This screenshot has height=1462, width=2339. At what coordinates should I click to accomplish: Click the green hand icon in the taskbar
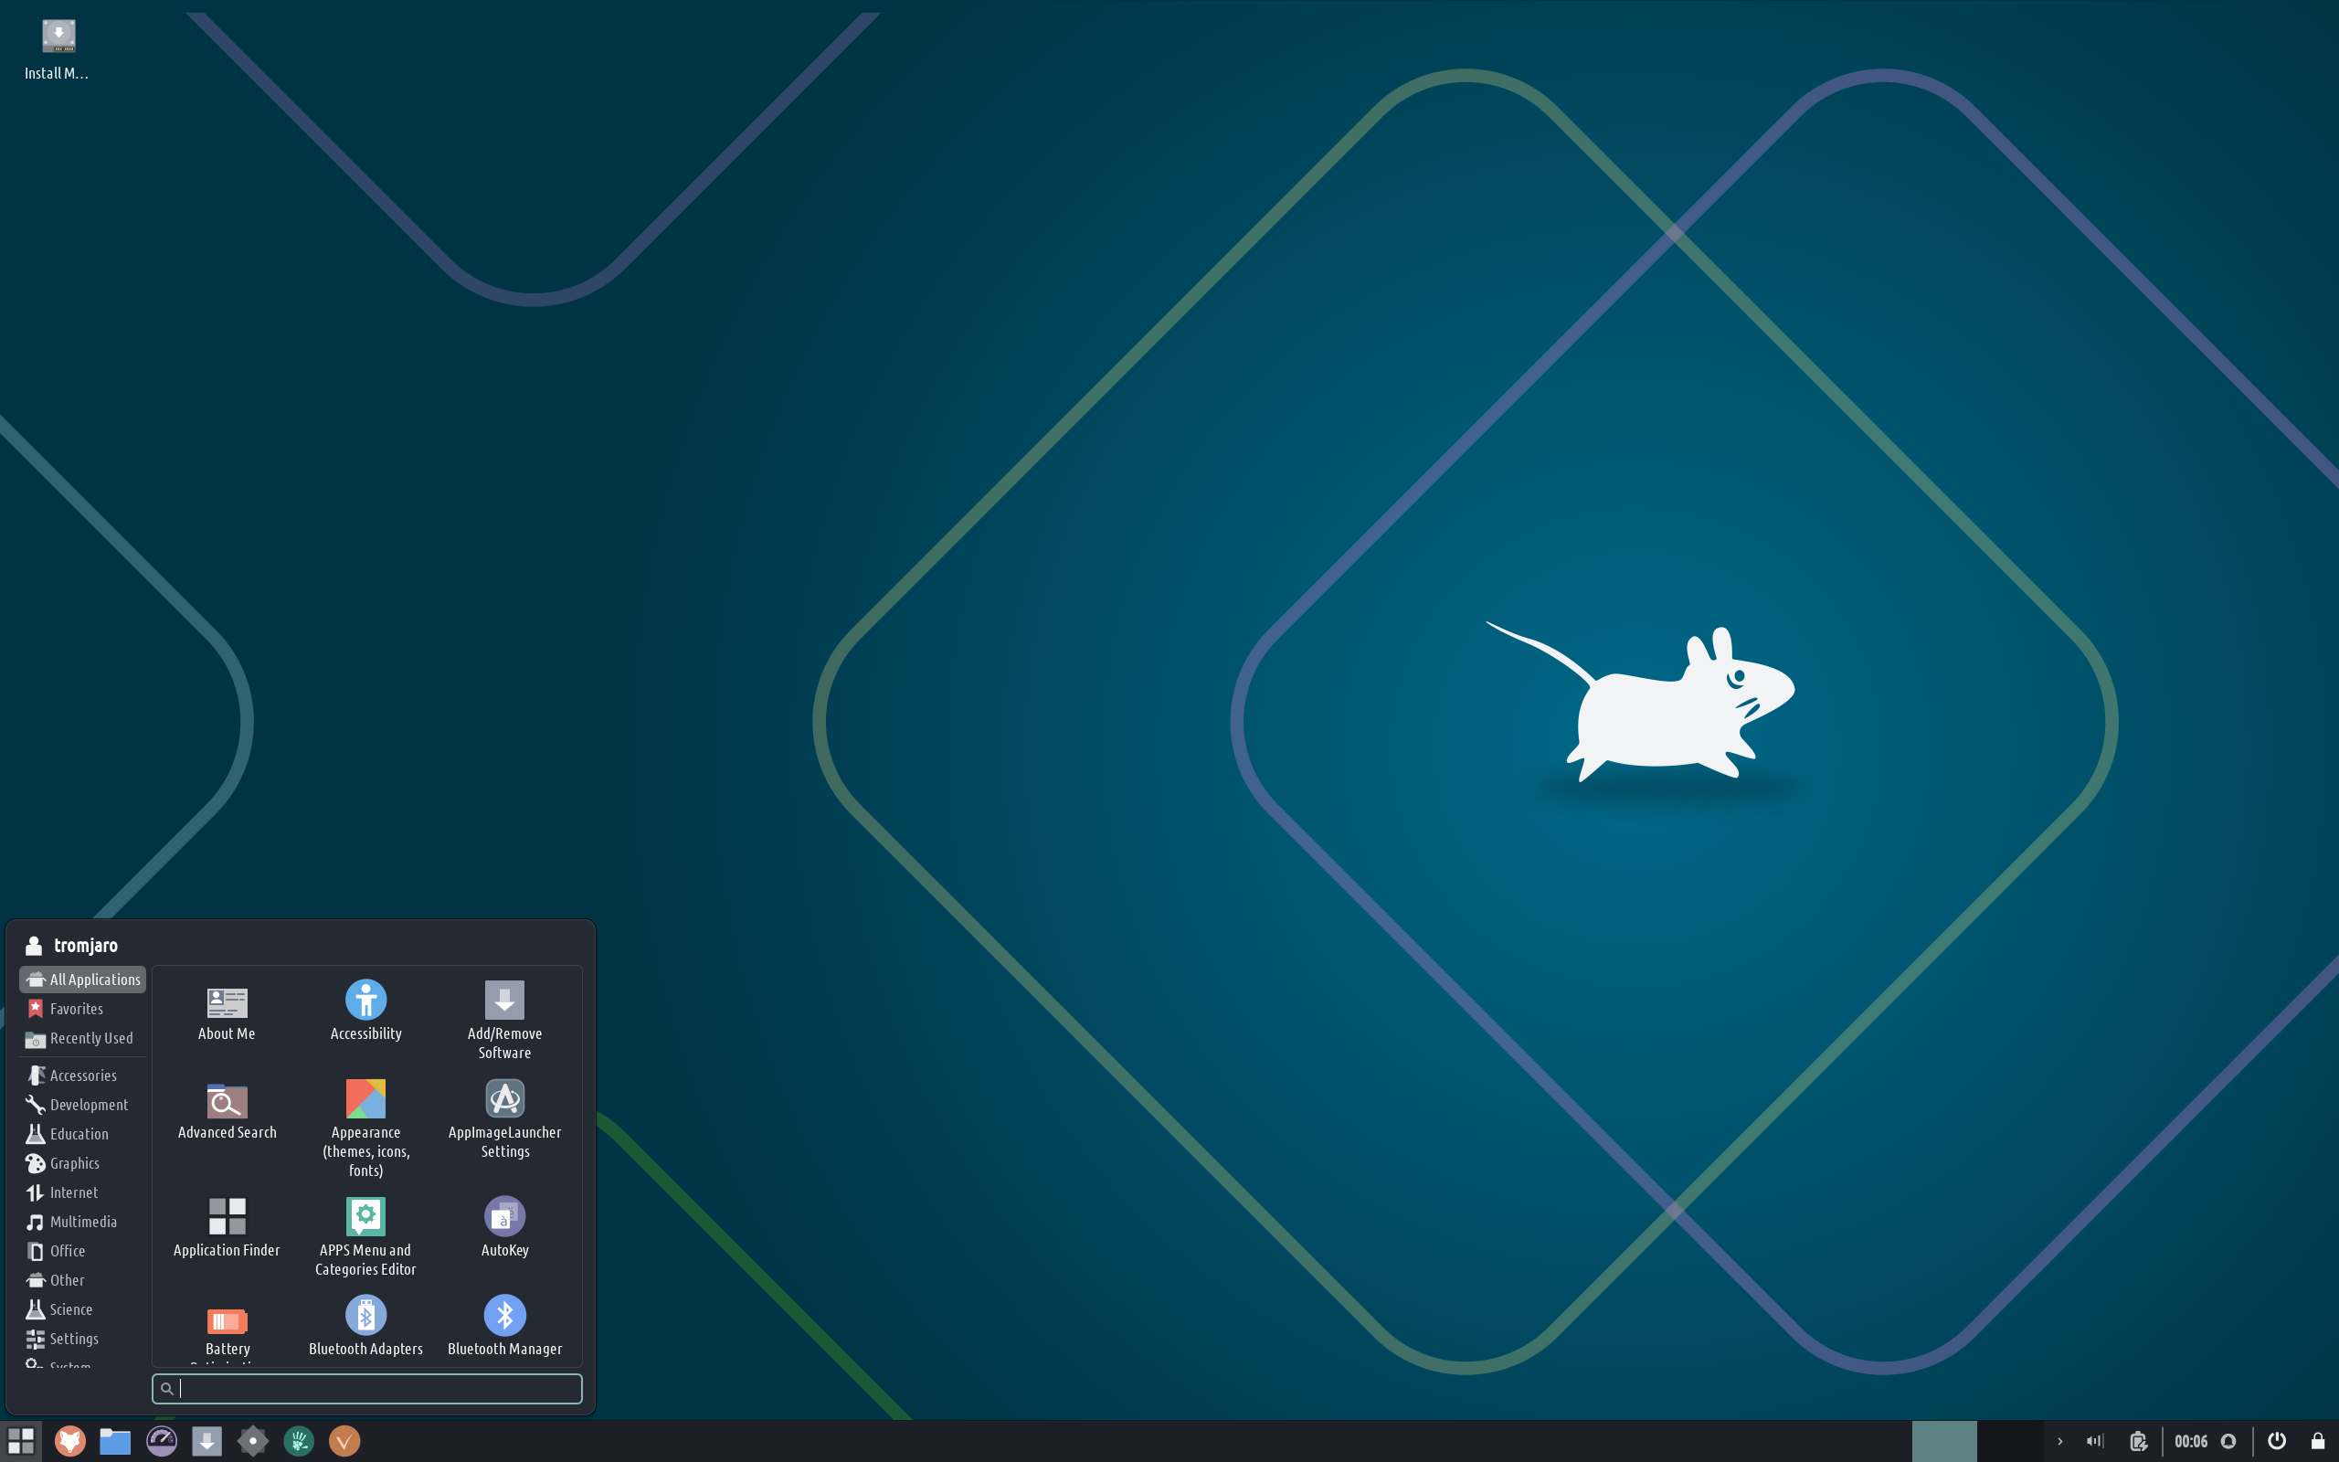coord(299,1441)
